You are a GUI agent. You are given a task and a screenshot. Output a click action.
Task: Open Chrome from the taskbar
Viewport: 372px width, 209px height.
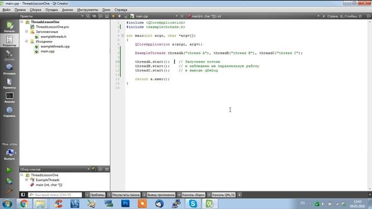tap(24, 204)
